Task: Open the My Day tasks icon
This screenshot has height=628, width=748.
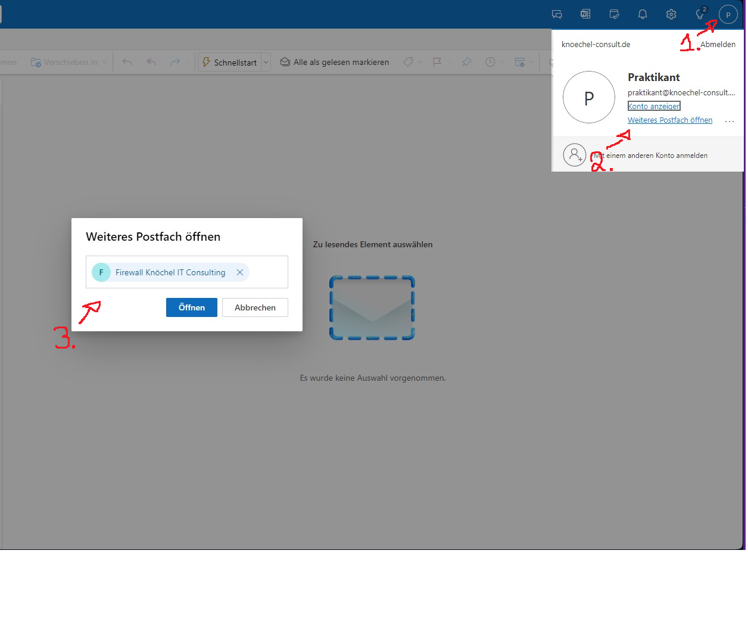Action: point(614,14)
